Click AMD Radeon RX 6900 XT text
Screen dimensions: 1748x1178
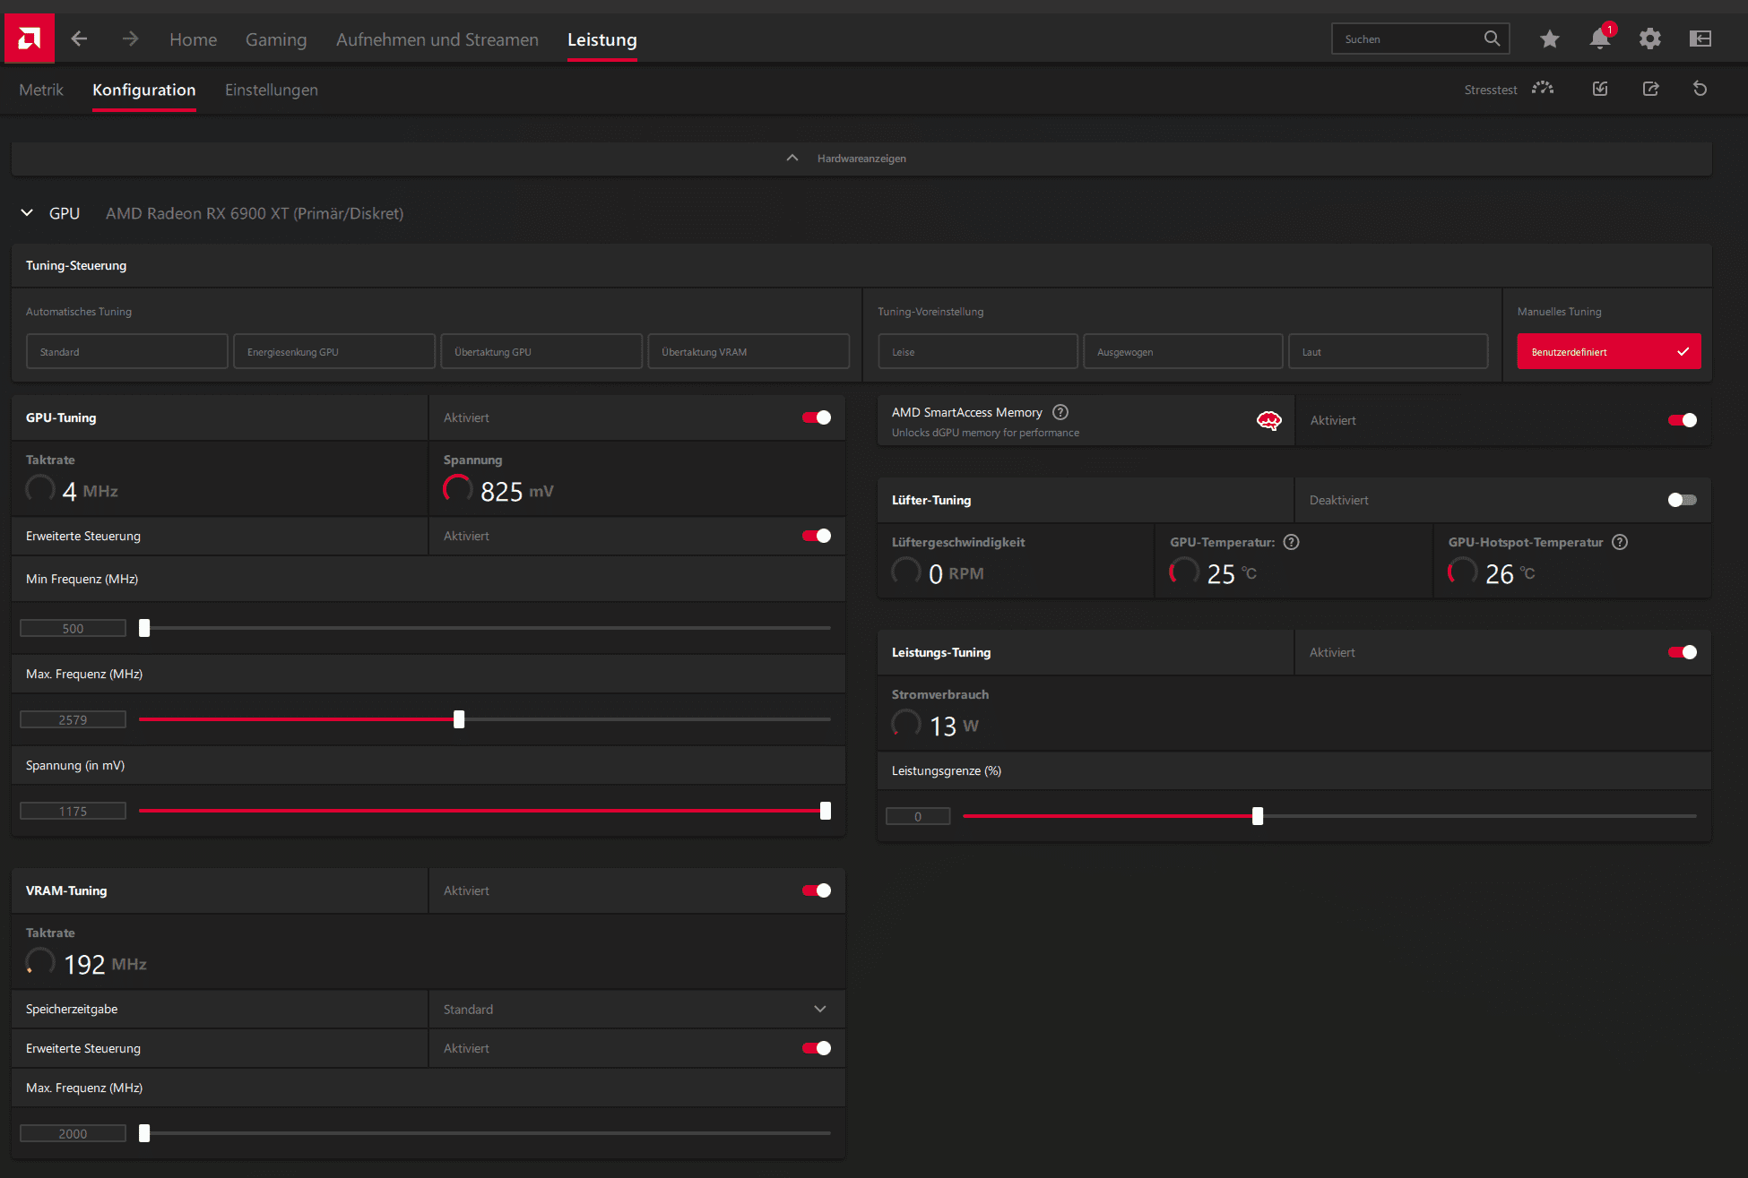[255, 213]
